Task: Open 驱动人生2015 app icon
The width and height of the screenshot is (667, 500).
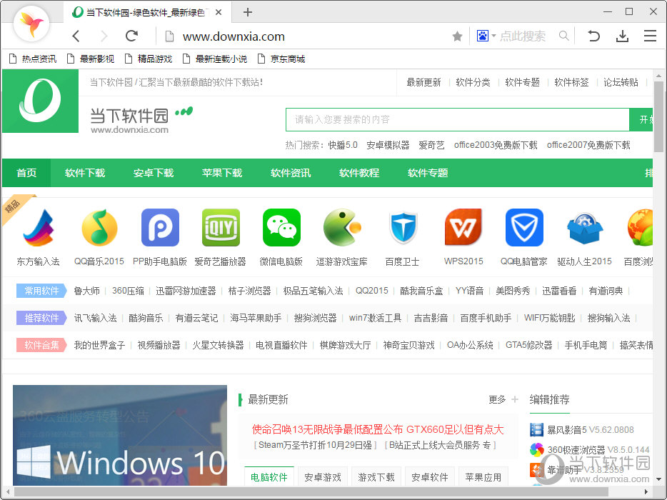Action: point(585,228)
